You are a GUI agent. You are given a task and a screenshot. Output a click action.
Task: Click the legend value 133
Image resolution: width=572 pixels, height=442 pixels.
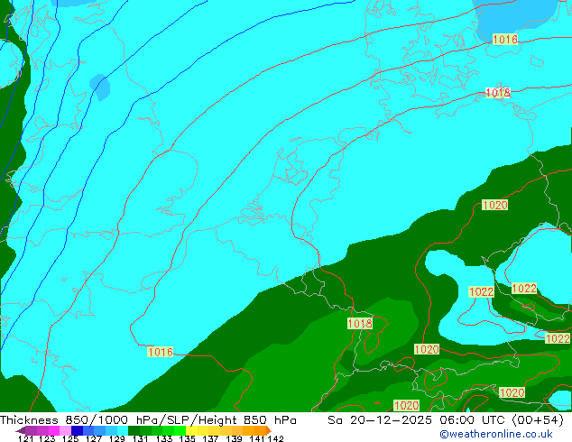[164, 438]
